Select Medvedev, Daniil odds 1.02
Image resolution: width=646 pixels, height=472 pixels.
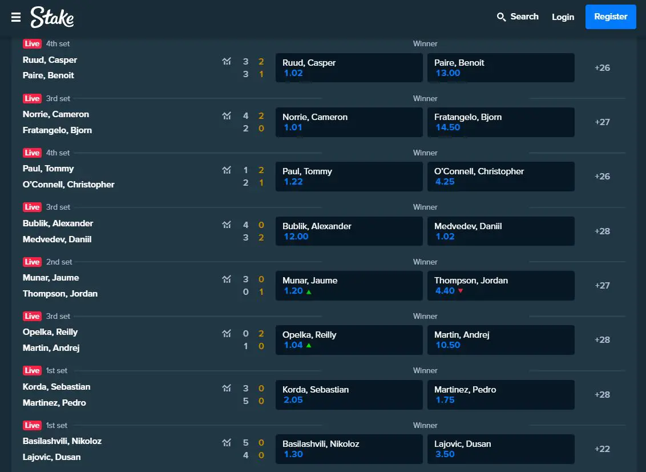coord(500,231)
